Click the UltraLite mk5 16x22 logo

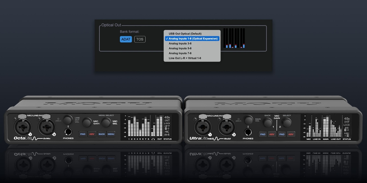(x=211, y=138)
